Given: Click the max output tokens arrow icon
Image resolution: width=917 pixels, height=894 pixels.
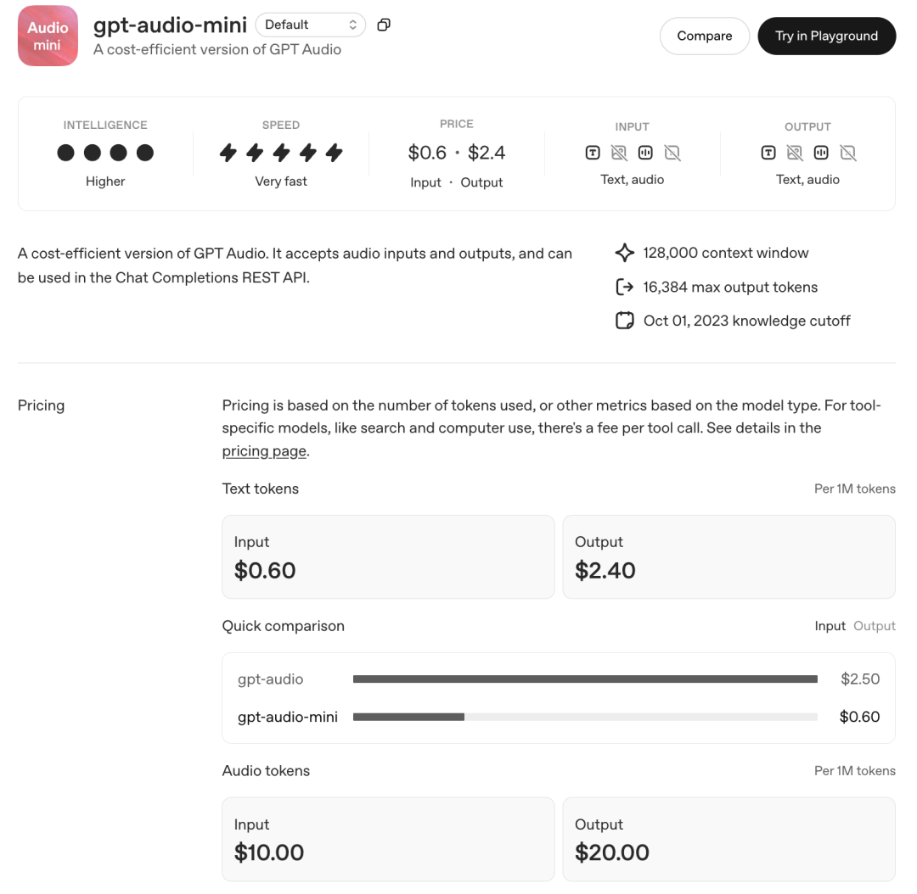Looking at the screenshot, I should pyautogui.click(x=624, y=287).
